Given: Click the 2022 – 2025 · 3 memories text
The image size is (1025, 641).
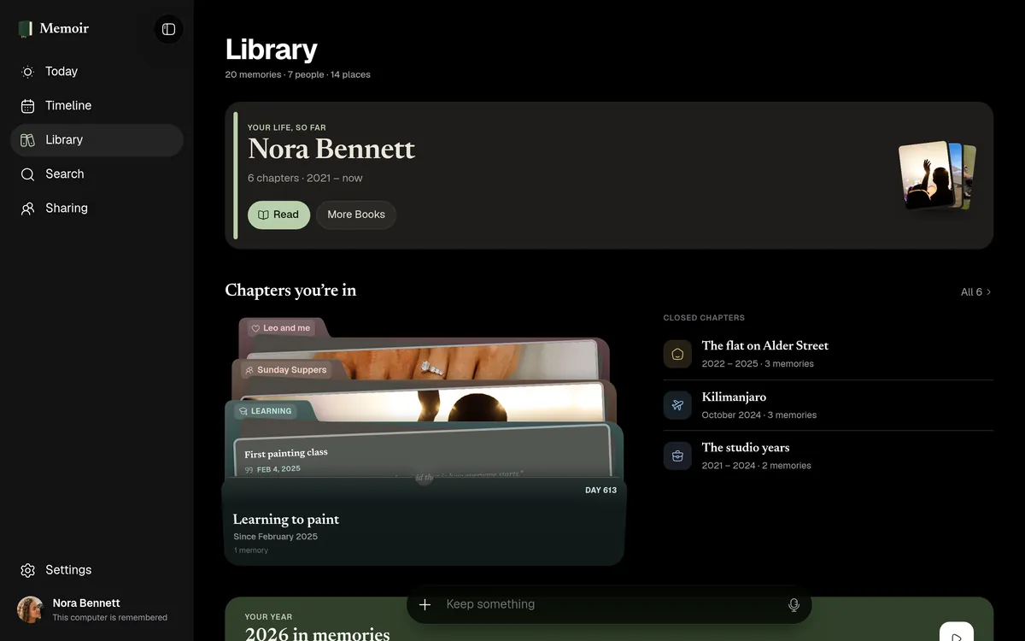Looking at the screenshot, I should point(758,364).
